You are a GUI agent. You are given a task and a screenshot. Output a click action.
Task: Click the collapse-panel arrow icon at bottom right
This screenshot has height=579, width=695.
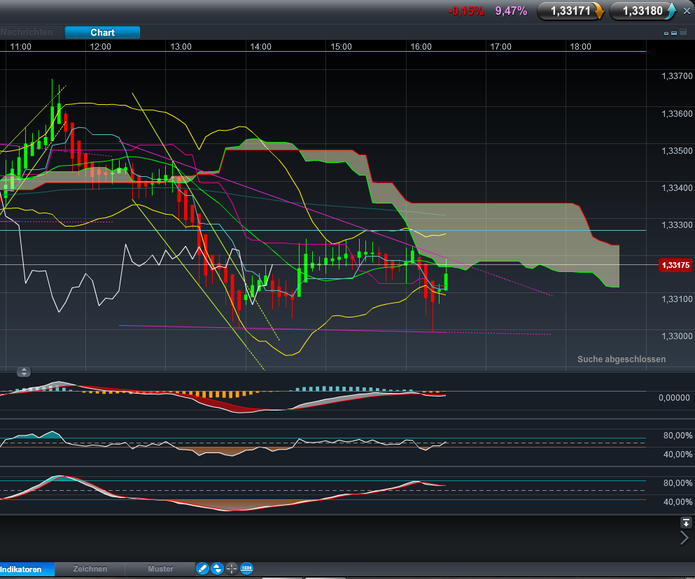click(686, 522)
